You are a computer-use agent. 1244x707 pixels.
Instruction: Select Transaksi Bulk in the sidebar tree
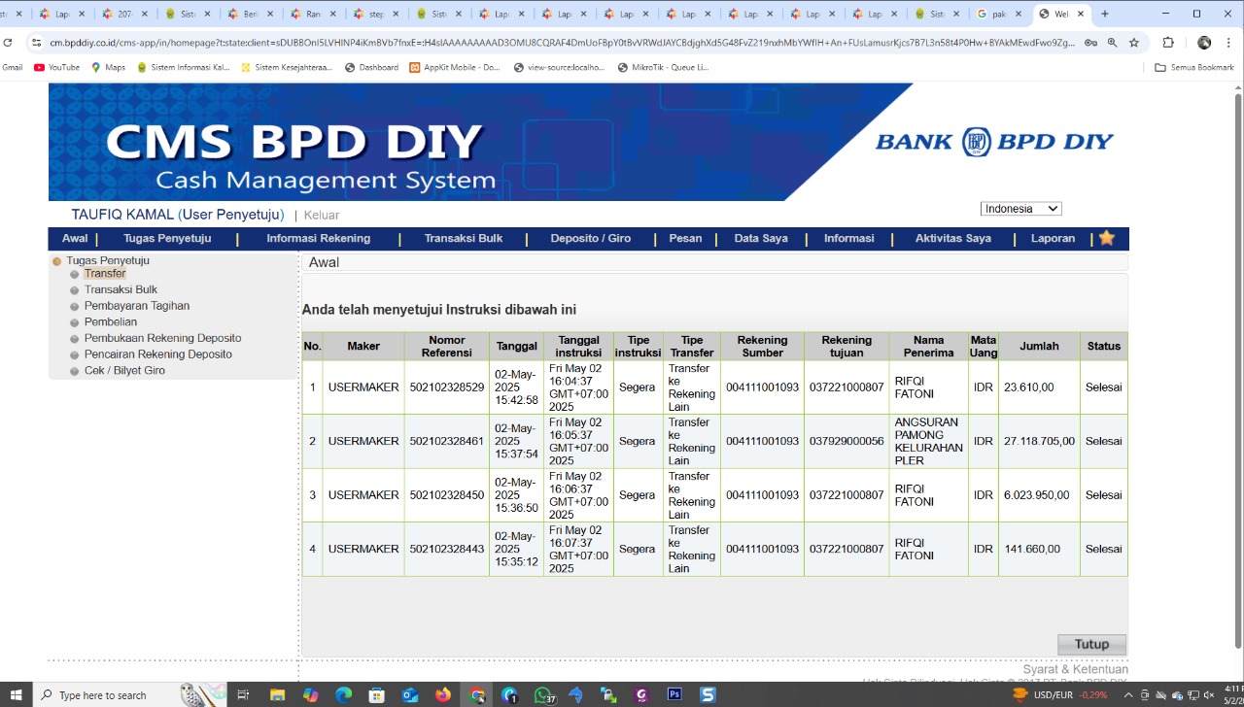coord(121,289)
